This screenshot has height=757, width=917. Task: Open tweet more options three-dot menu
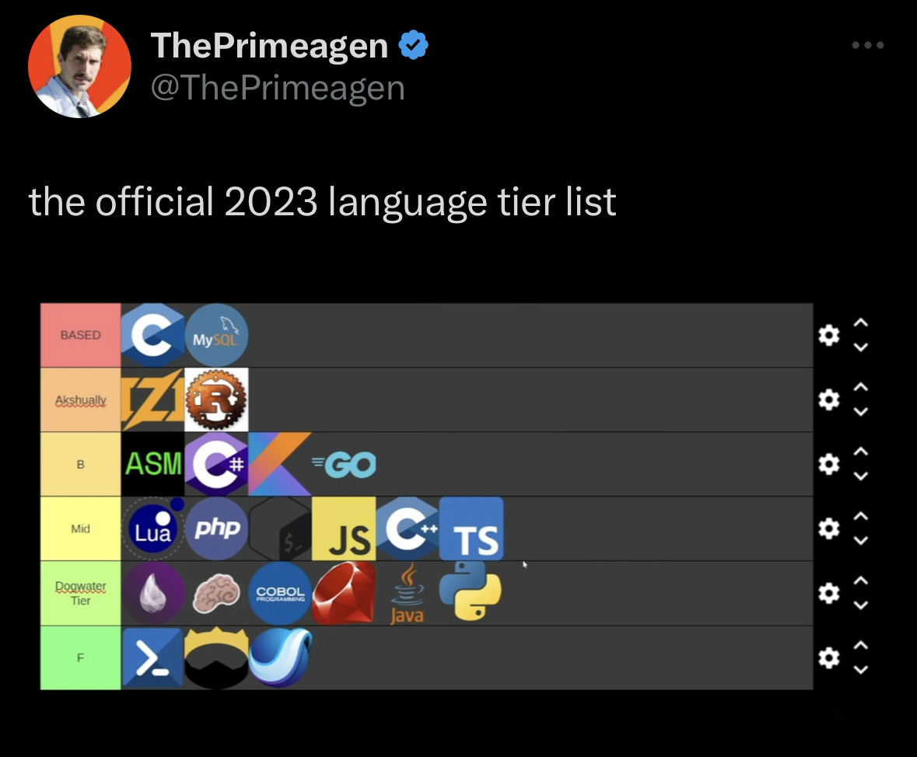coord(868,45)
